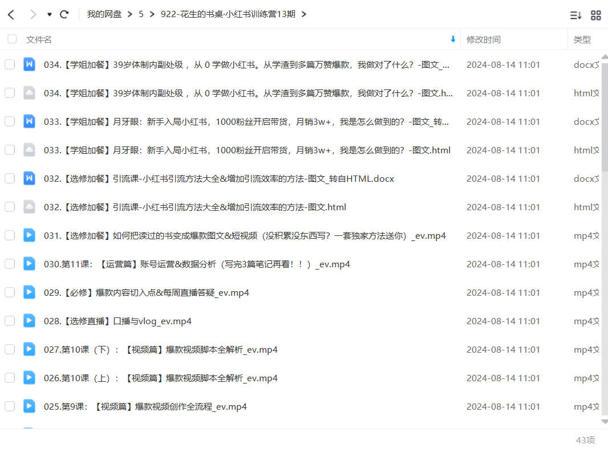Image resolution: width=608 pixels, height=449 pixels.
Task: Open 033 月牙眼 图文_转... docx file name
Action: click(246, 121)
